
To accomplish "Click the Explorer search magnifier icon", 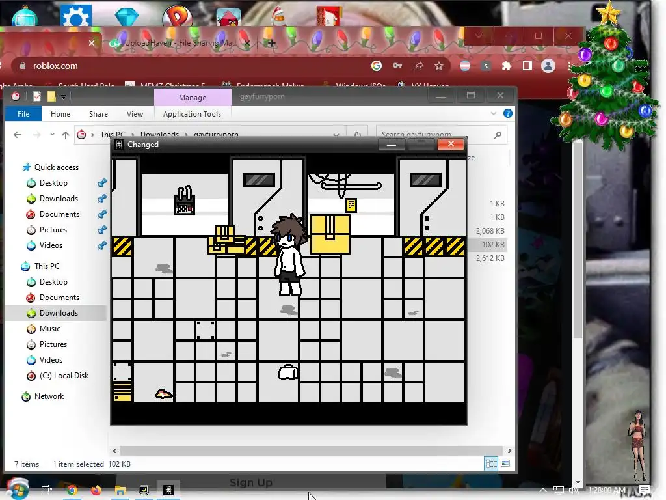I will tap(498, 135).
